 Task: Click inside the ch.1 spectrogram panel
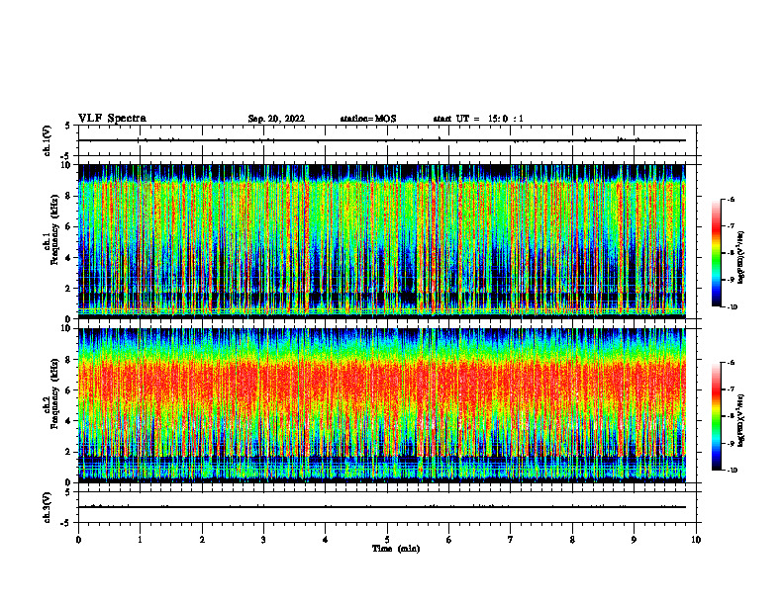(x=382, y=241)
